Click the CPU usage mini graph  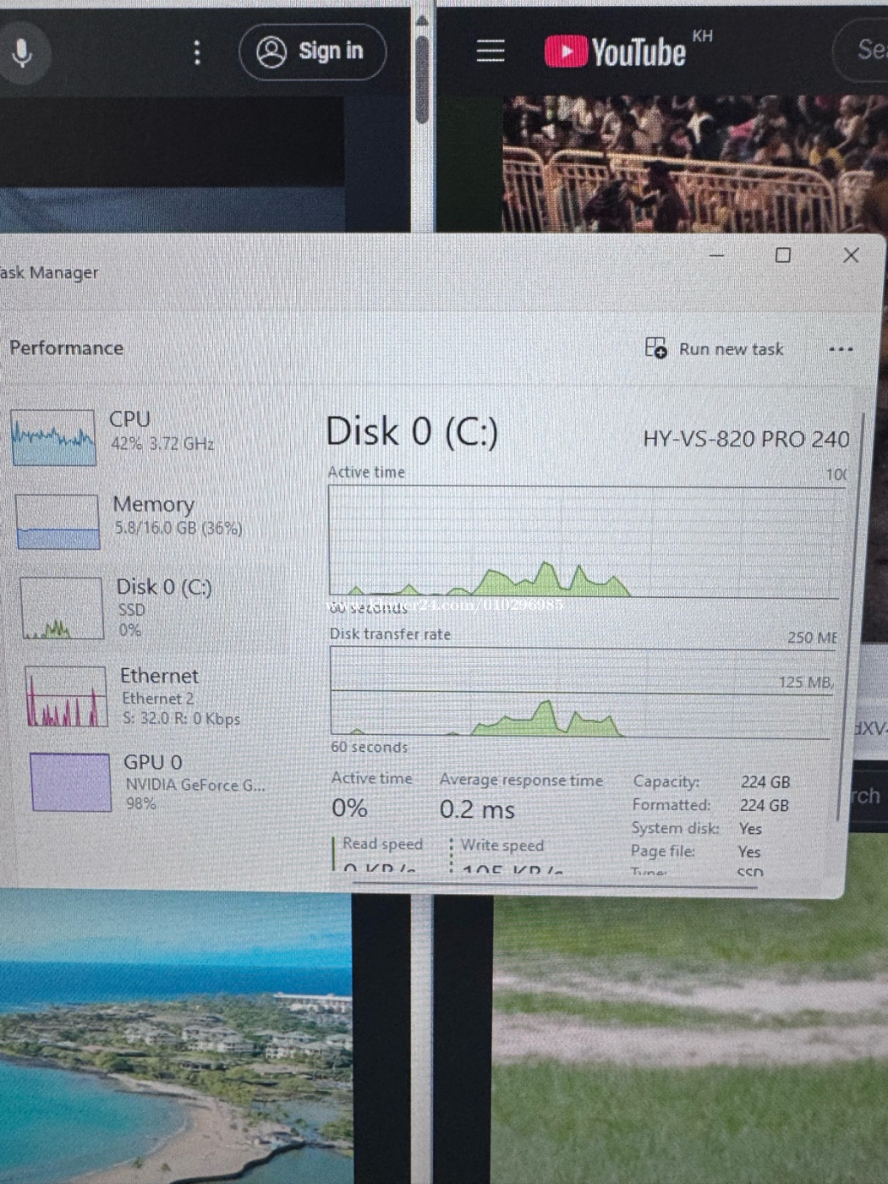pos(53,437)
